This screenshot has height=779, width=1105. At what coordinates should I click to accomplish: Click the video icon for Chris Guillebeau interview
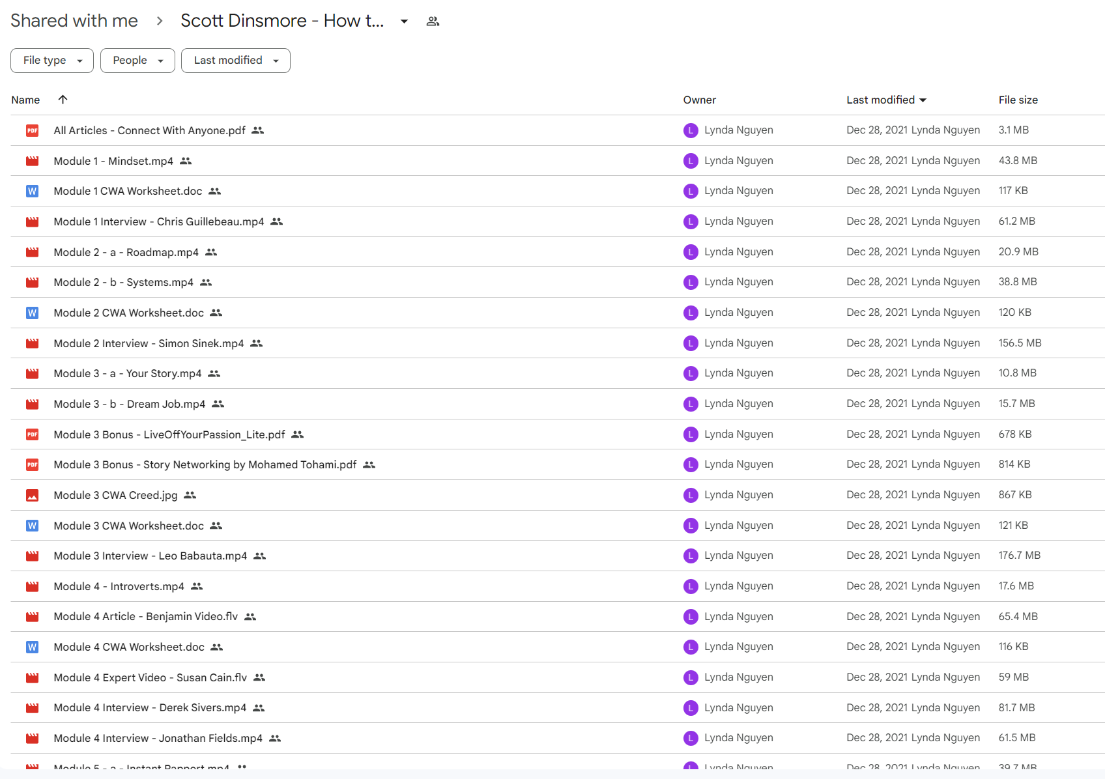32,221
